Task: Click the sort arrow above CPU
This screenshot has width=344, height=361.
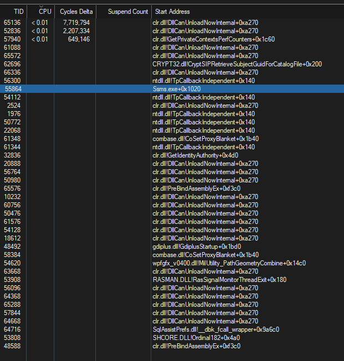Action: pyautogui.click(x=42, y=7)
